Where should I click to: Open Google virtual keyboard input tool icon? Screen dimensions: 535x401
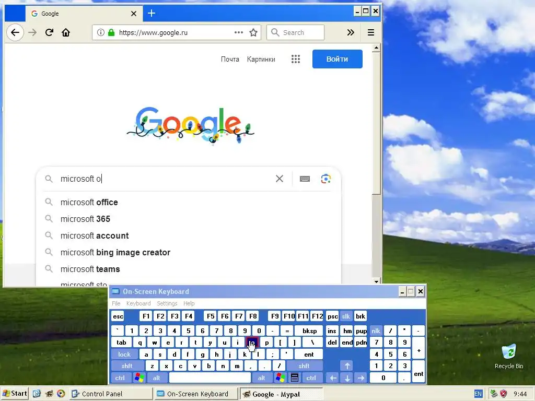(x=305, y=179)
